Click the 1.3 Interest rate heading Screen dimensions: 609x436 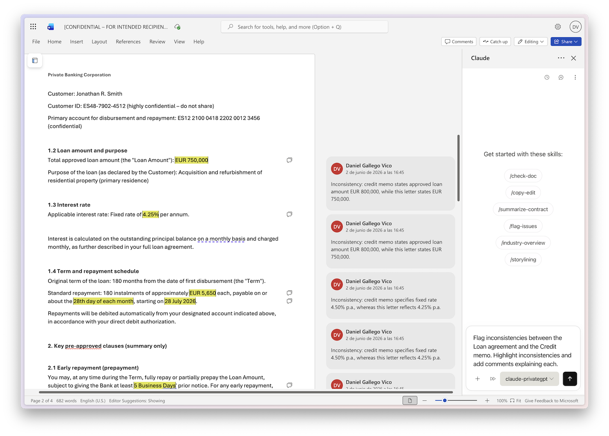pos(69,204)
